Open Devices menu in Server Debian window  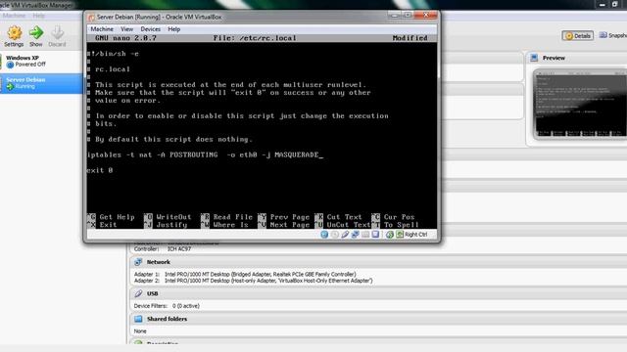coord(150,29)
